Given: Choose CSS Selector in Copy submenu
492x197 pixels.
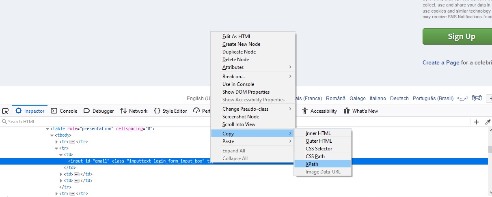Looking at the screenshot, I should point(319,149).
